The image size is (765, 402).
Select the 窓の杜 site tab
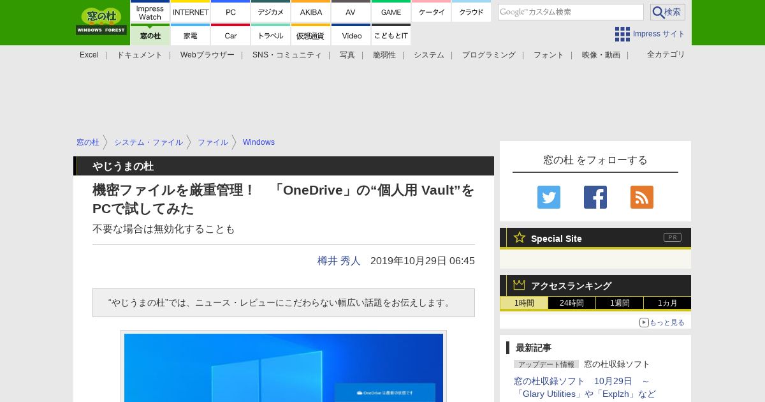[150, 35]
